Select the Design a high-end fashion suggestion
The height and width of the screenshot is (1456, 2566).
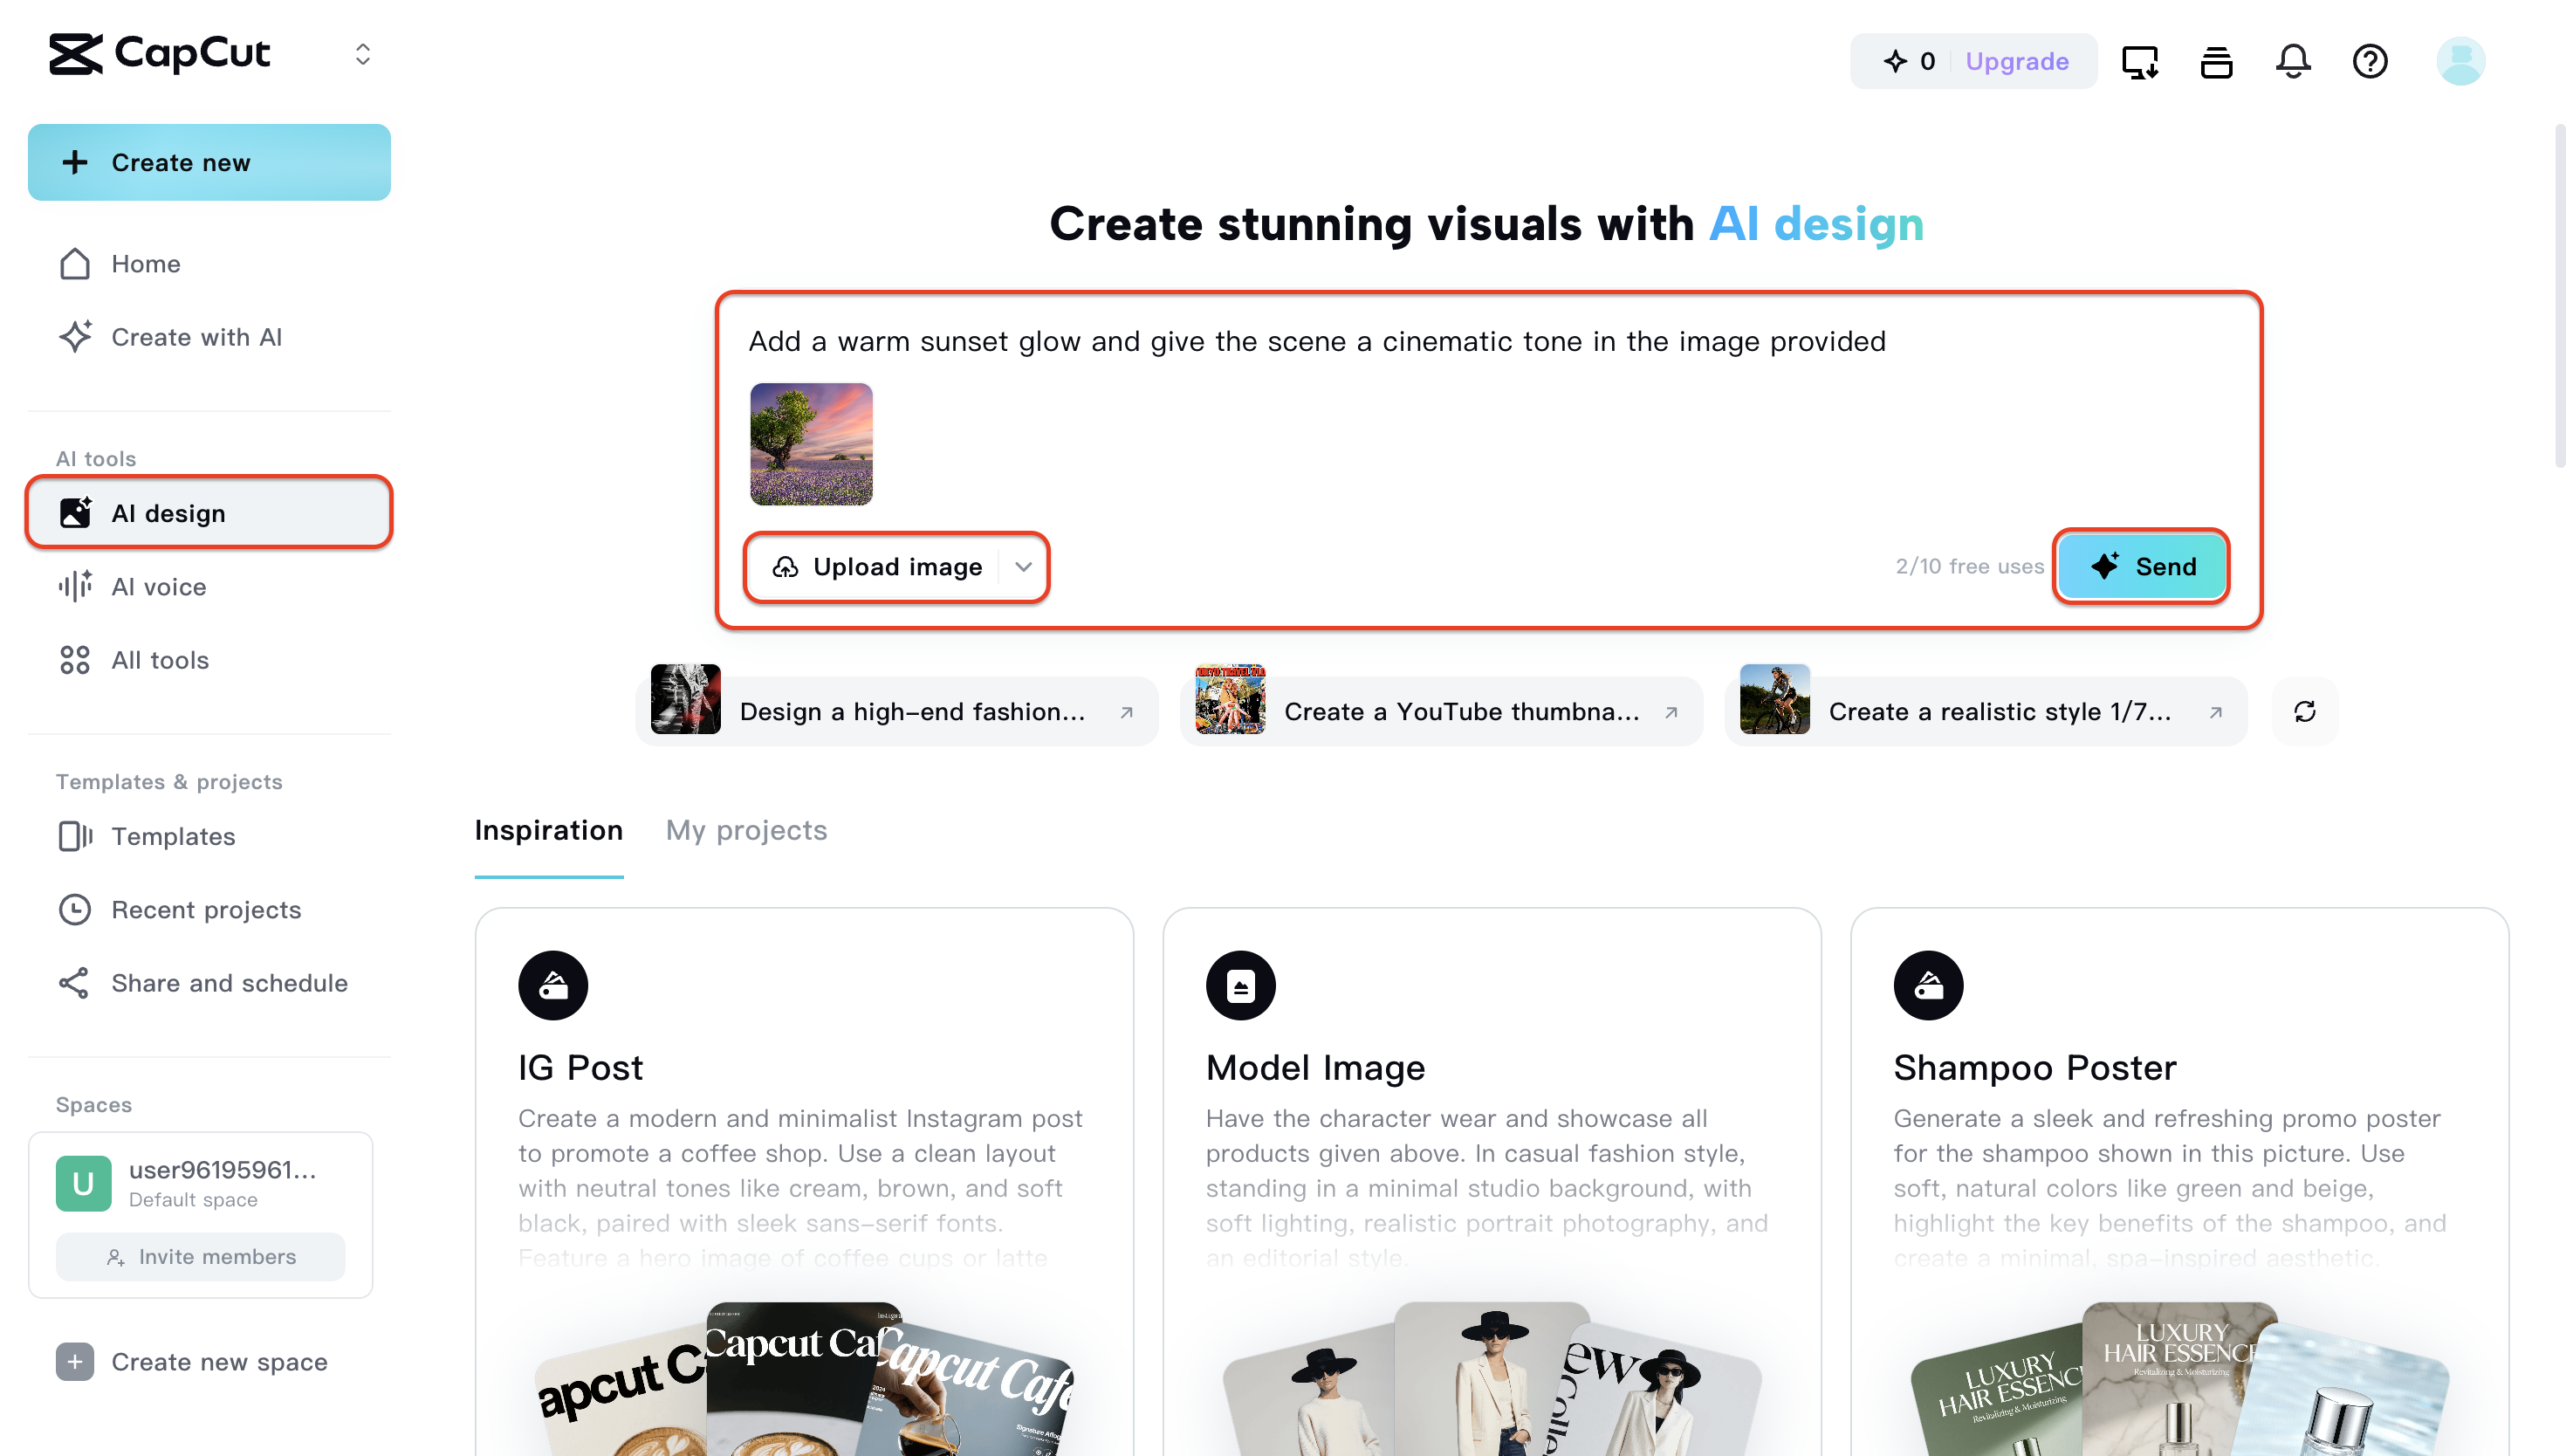click(x=895, y=711)
